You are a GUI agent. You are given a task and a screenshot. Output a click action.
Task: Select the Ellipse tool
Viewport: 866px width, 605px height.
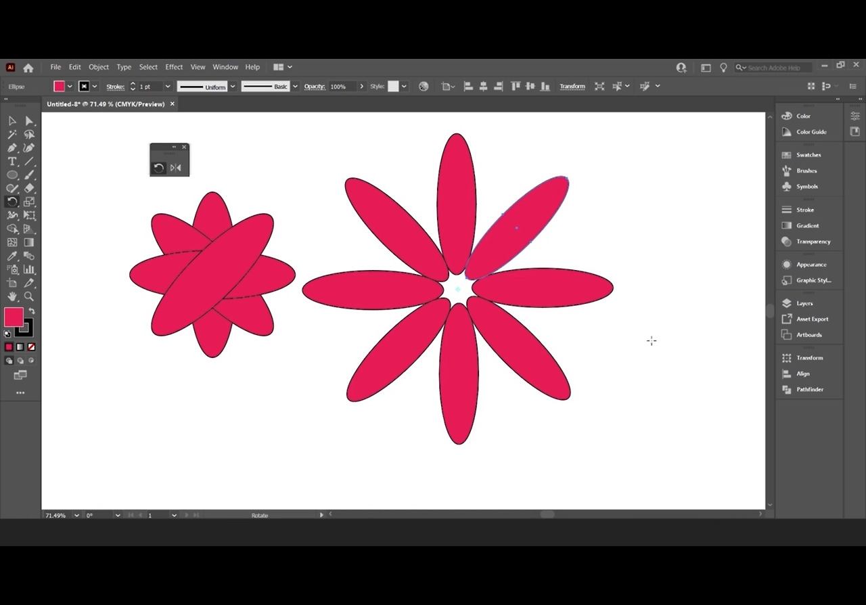pyautogui.click(x=12, y=175)
